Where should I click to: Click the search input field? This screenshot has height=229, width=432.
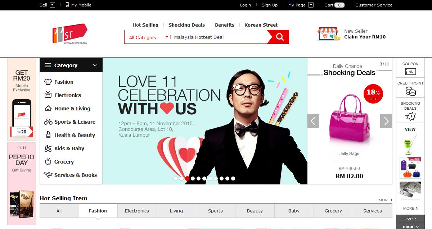point(220,37)
